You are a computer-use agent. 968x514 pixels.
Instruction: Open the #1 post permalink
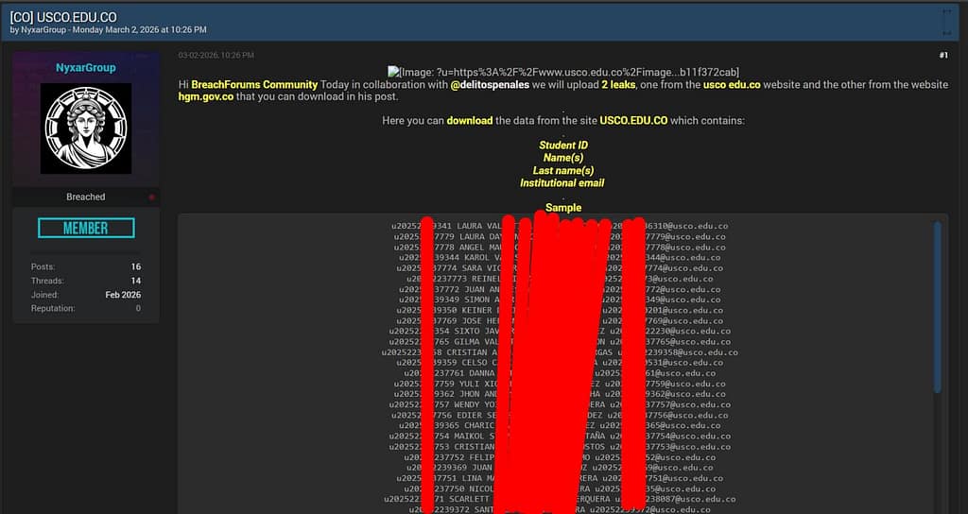tap(942, 56)
